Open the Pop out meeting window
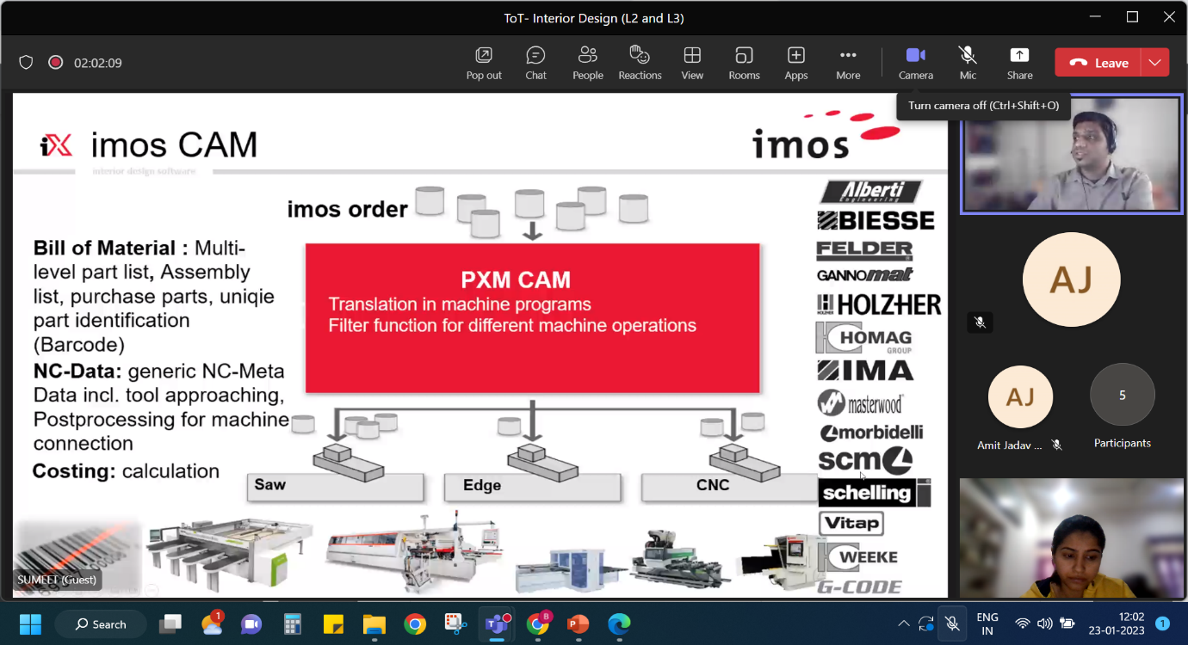 point(484,63)
